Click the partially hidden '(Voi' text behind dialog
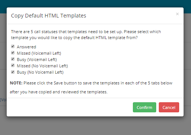The height and width of the screenshot is (135, 191). (3, 100)
